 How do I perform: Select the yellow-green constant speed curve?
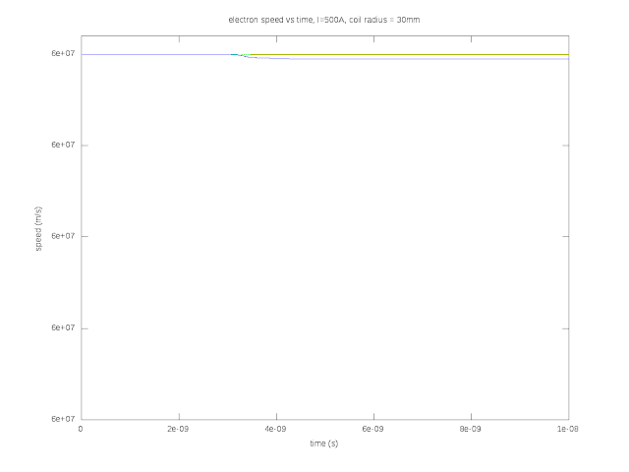(x=409, y=54)
